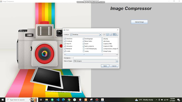Click the Up One Level icon in Open dialog
The image size is (182, 102).
104,34
